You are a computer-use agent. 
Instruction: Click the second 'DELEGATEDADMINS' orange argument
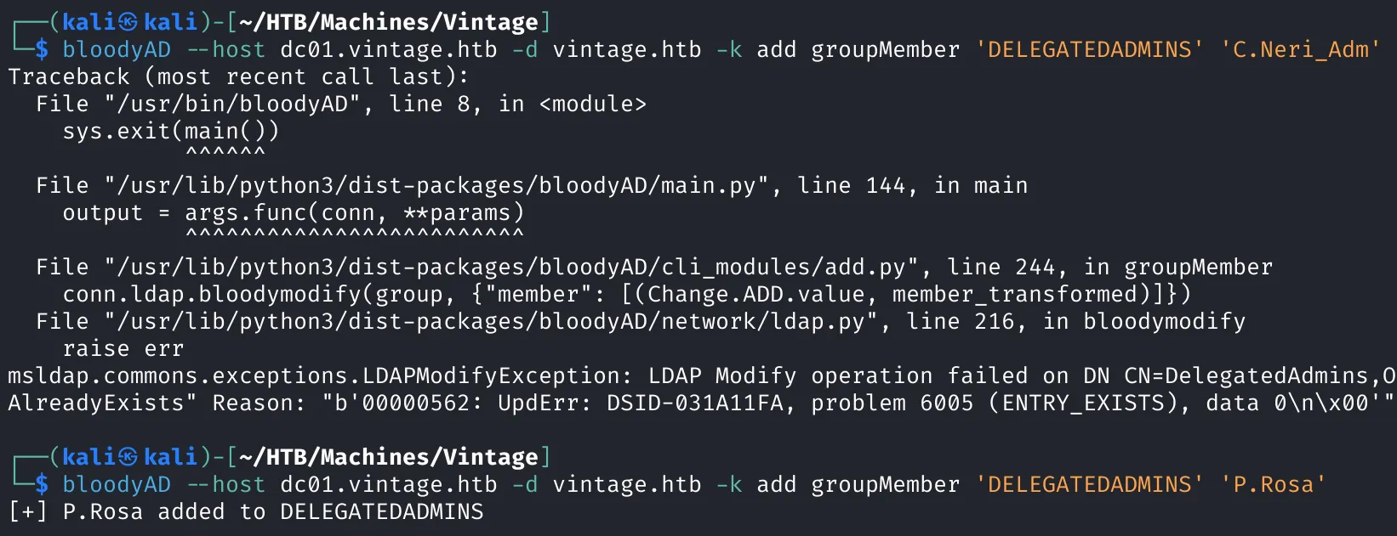[x=1090, y=484]
